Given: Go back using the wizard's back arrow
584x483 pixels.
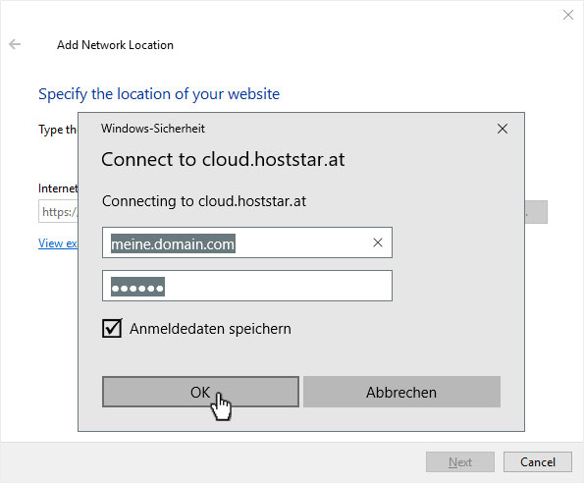Looking at the screenshot, I should pyautogui.click(x=15, y=44).
